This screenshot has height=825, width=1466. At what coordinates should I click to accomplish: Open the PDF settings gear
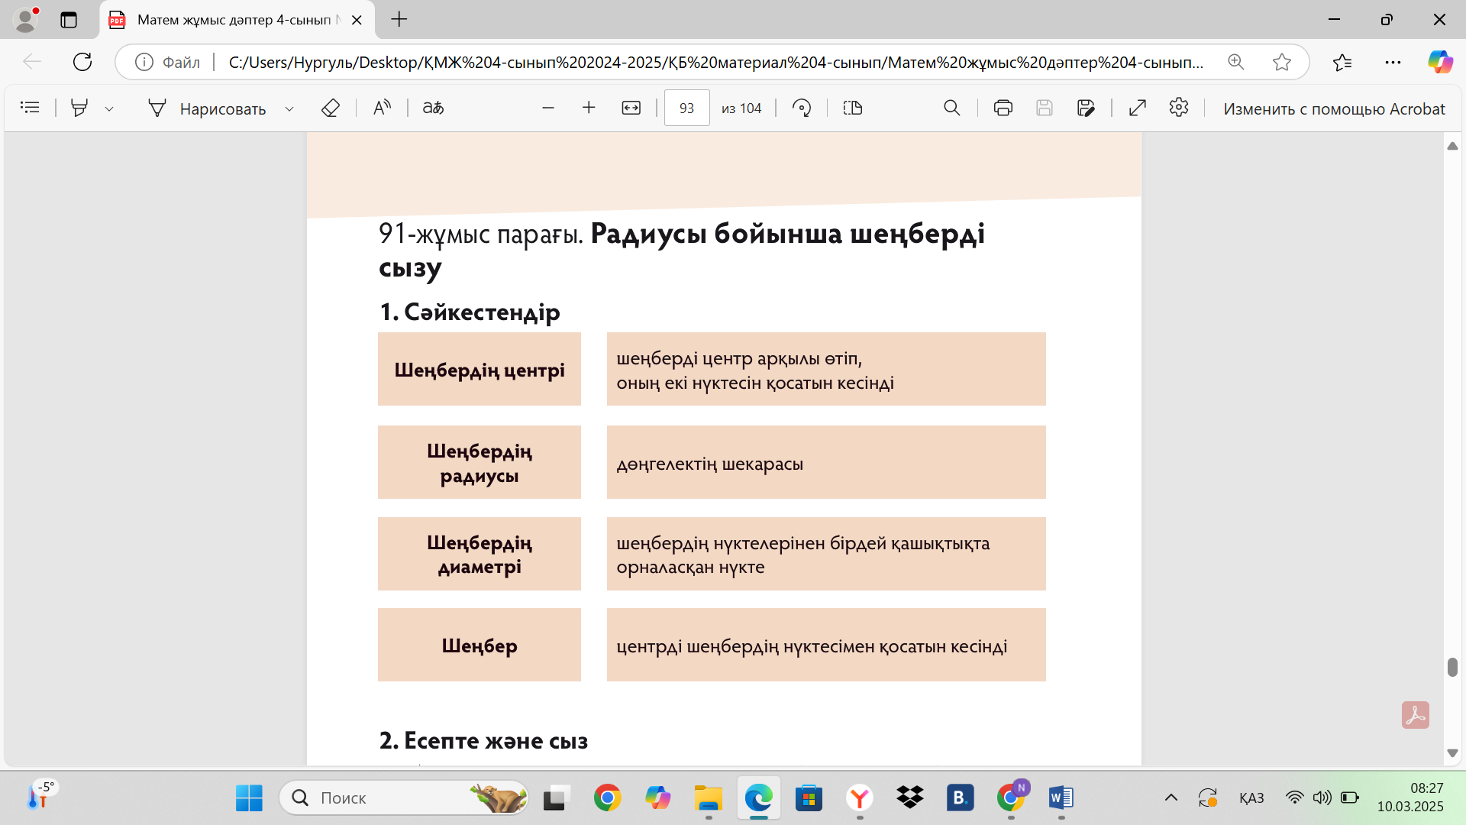pos(1178,108)
